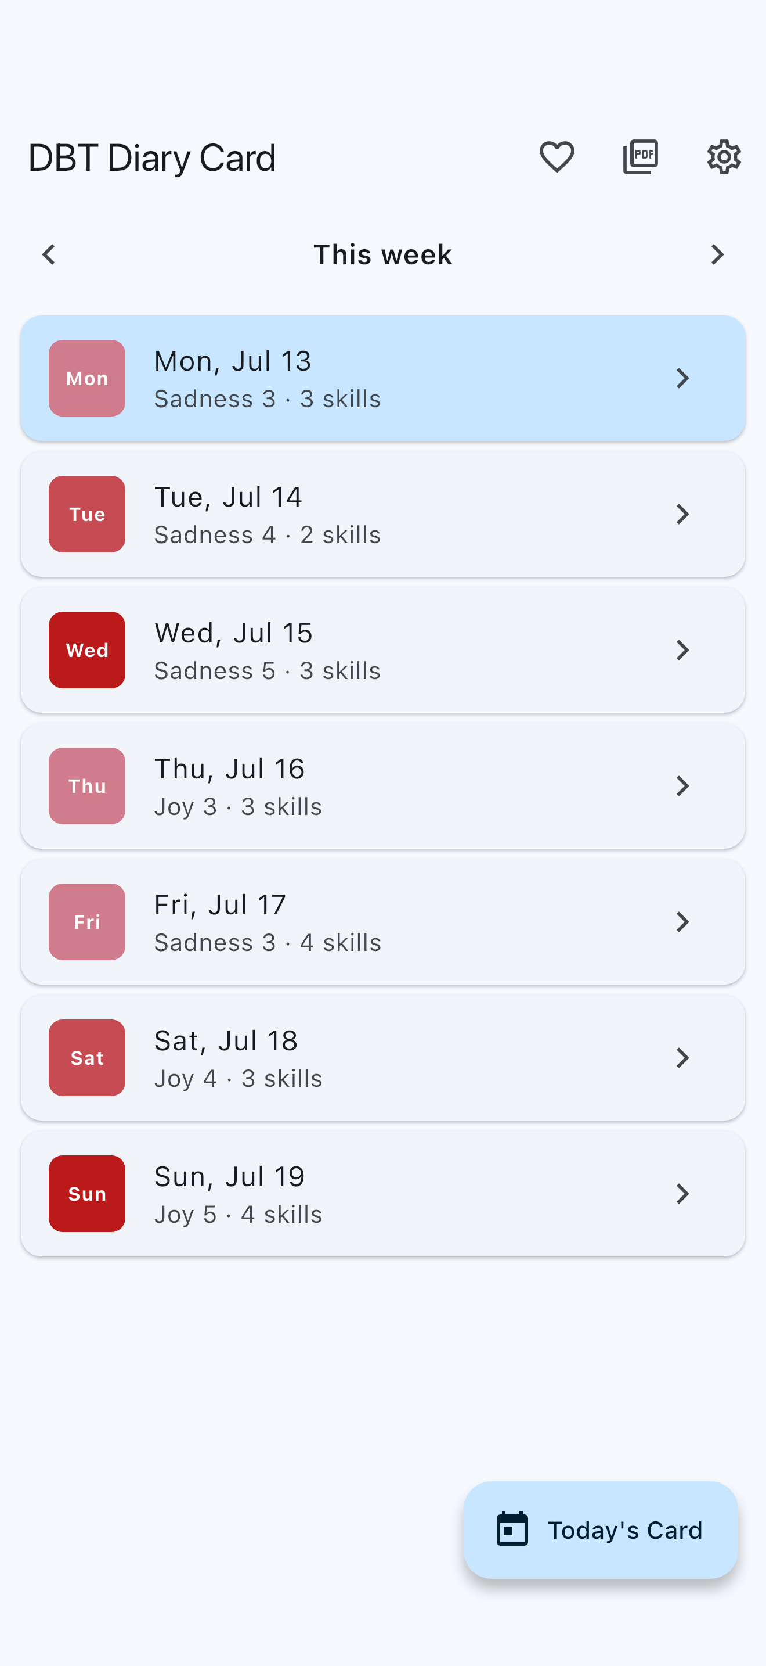Screen dimensions: 766x1666
Task: Expand the Tue, Jul 14 entry chevron
Action: (x=682, y=514)
